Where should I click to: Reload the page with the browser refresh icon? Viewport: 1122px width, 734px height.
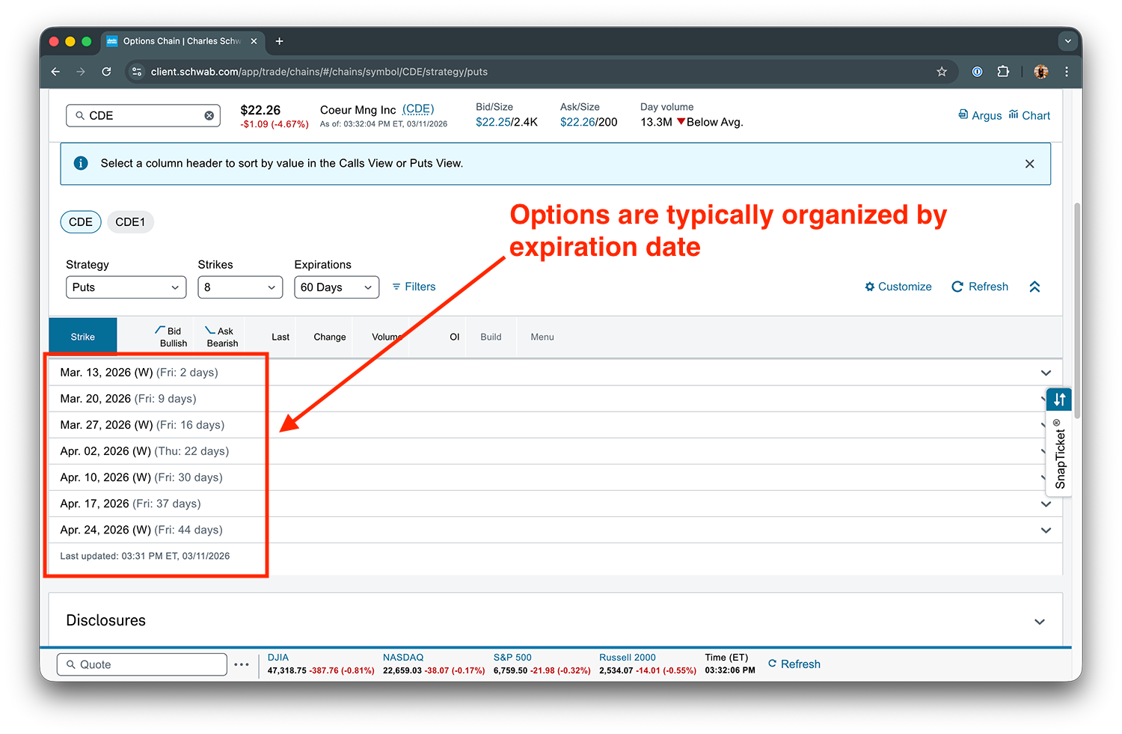[106, 72]
